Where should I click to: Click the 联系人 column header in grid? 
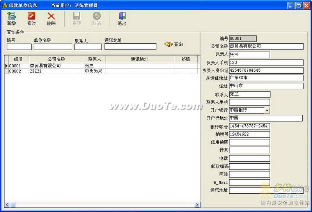click(x=94, y=59)
